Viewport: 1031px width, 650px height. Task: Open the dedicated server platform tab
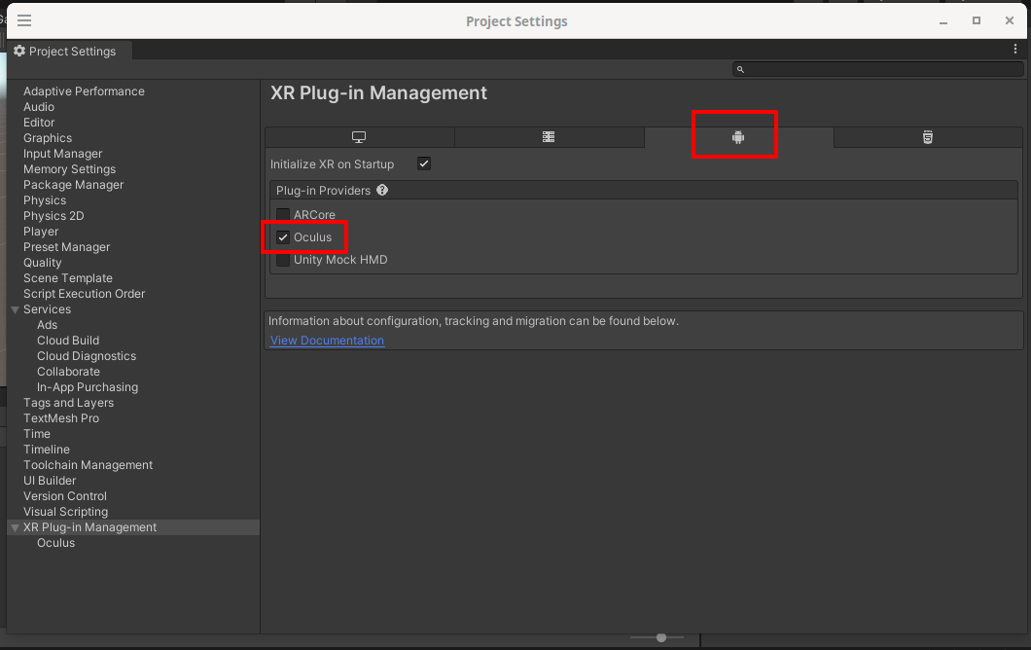point(549,137)
